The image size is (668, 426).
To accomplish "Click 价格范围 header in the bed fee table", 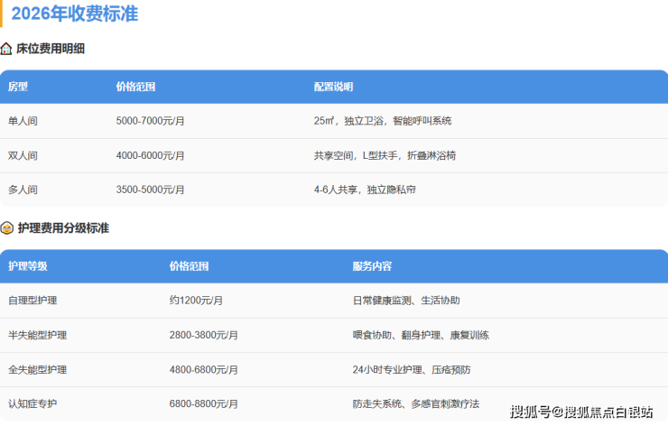I will point(135,87).
